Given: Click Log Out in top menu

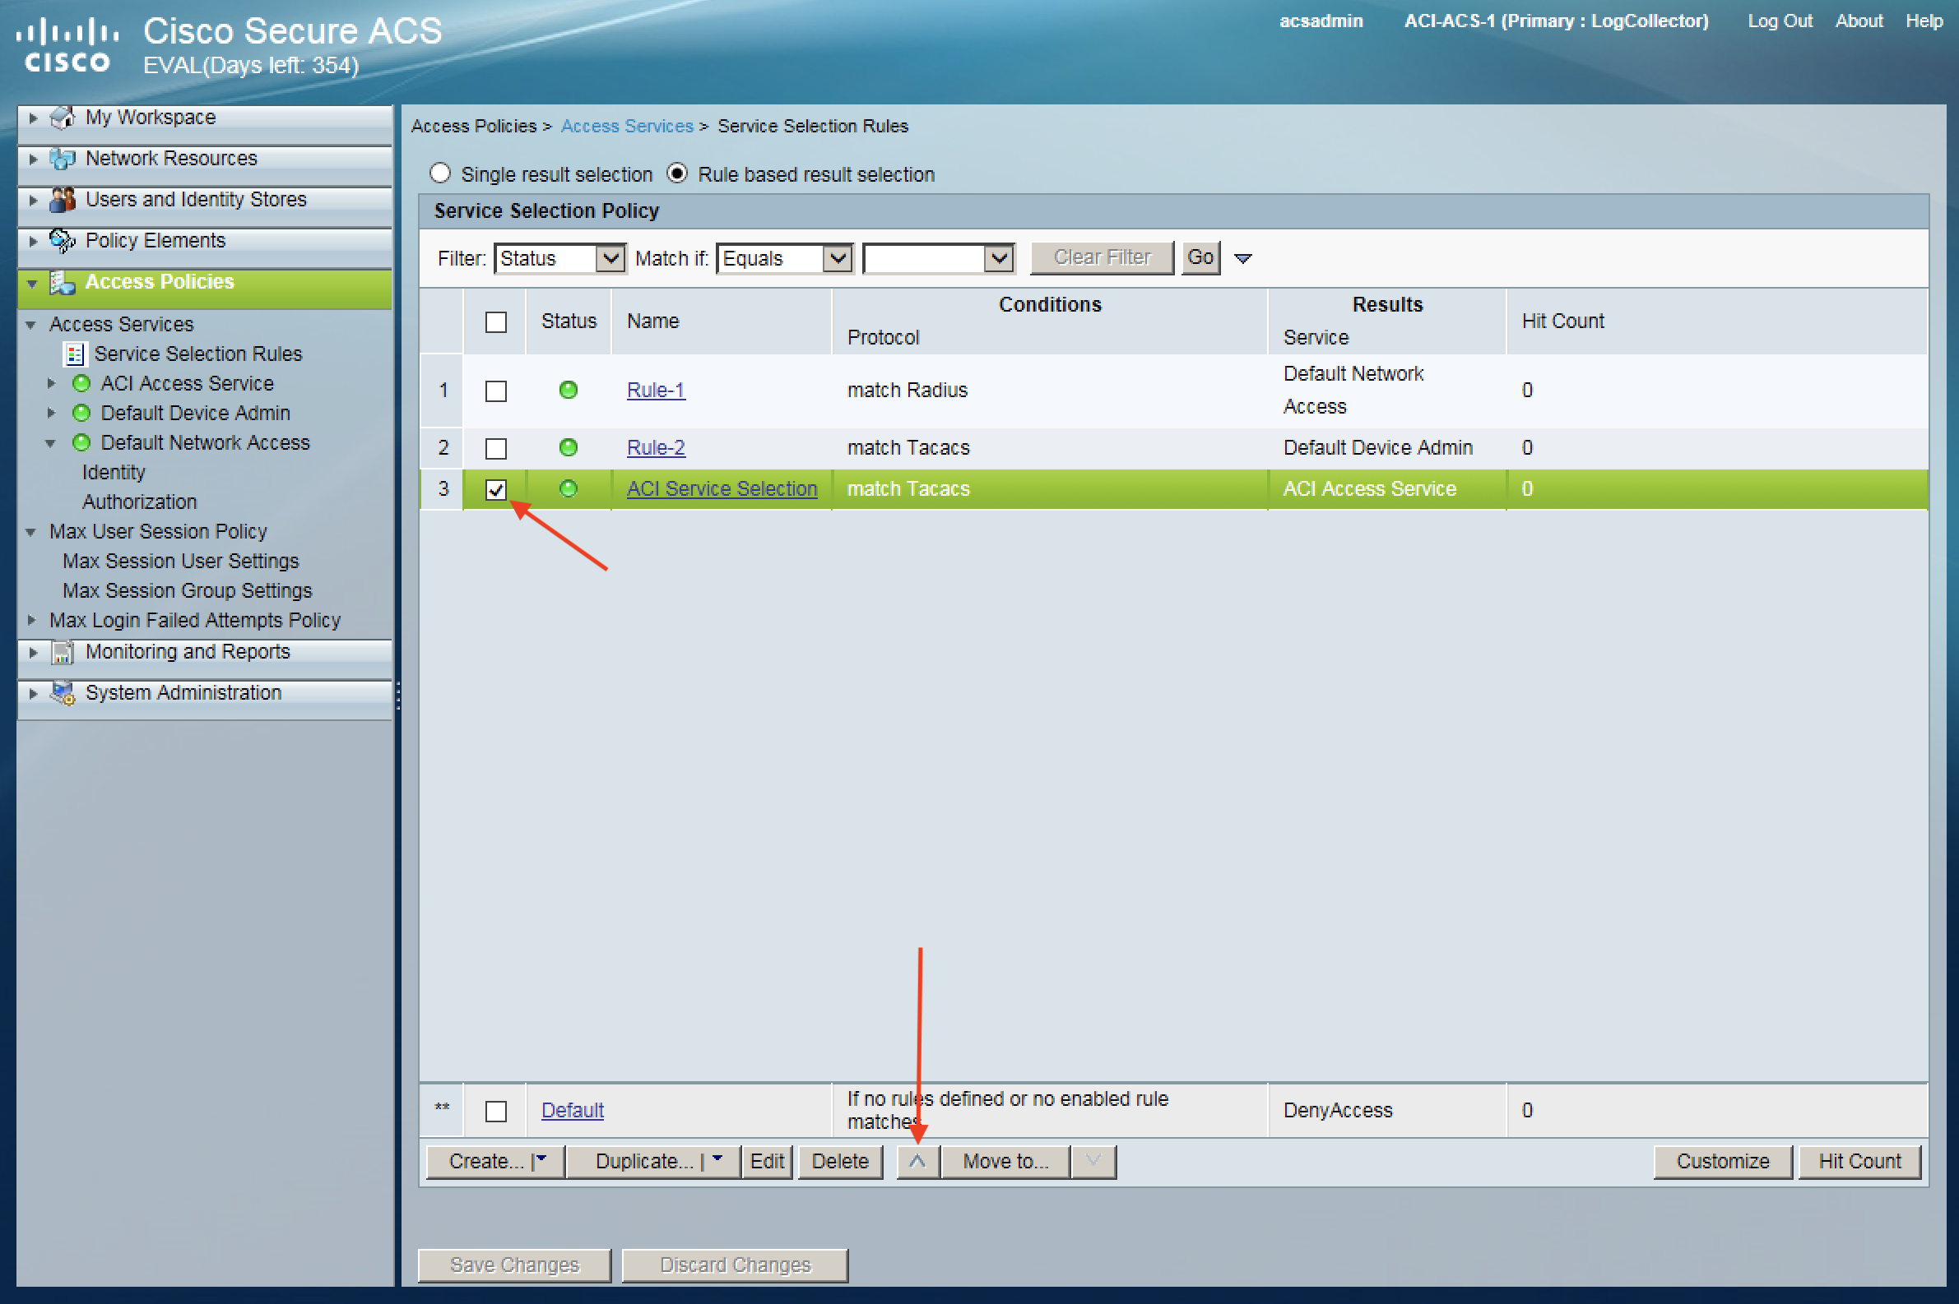Looking at the screenshot, I should [x=1780, y=21].
